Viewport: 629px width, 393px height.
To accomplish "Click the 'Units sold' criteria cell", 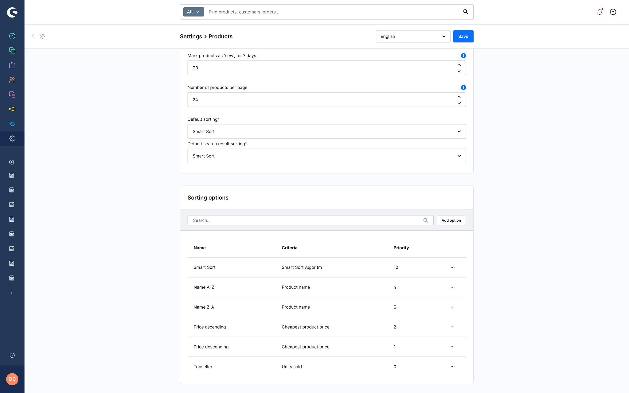I will click(292, 367).
